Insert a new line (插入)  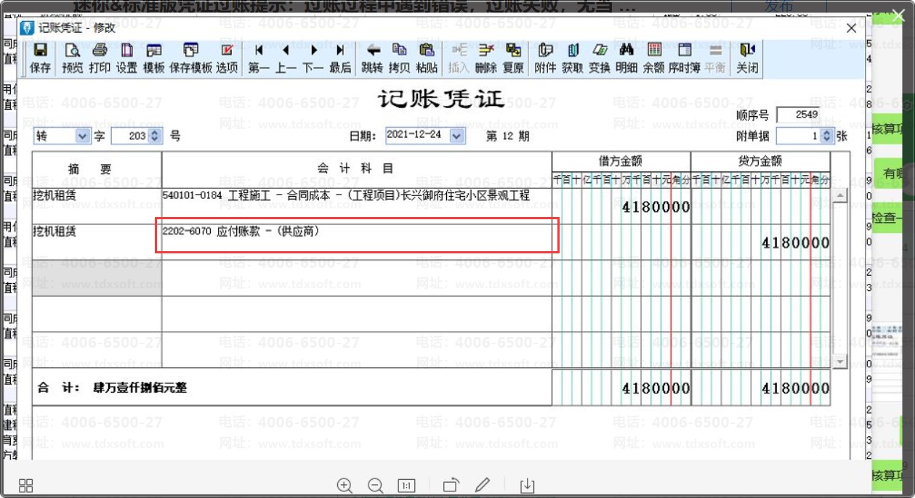pyautogui.click(x=459, y=58)
